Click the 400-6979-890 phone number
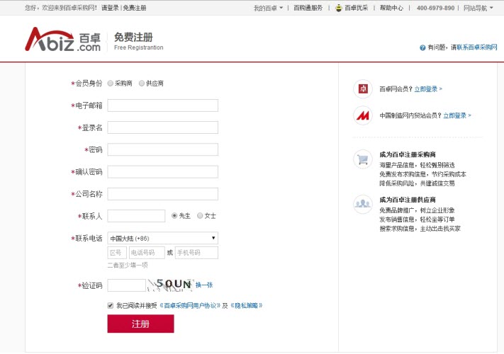Image resolution: width=504 pixels, height=354 pixels. (435, 8)
